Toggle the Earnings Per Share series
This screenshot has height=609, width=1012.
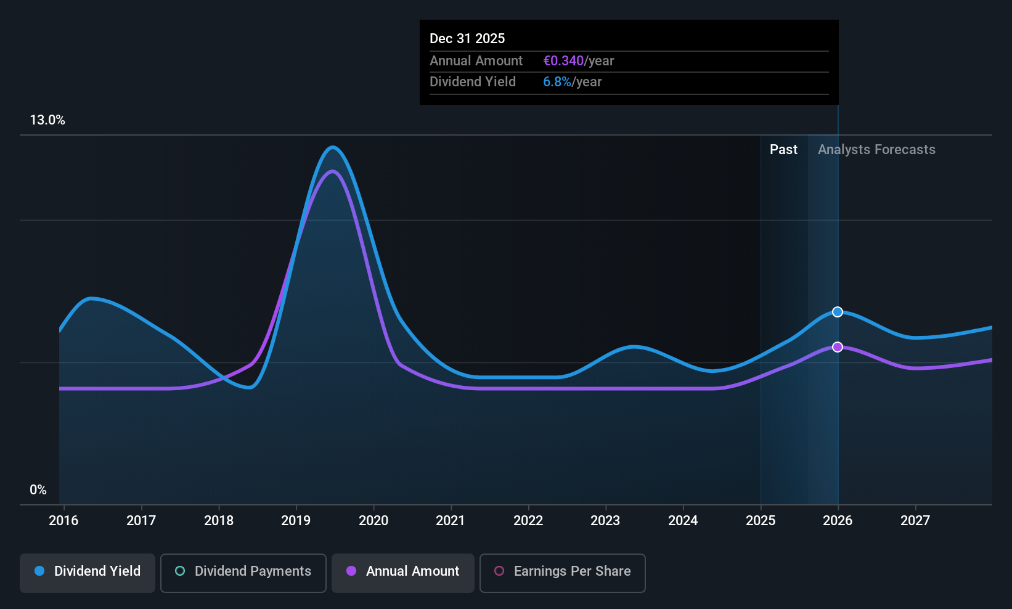pos(563,573)
